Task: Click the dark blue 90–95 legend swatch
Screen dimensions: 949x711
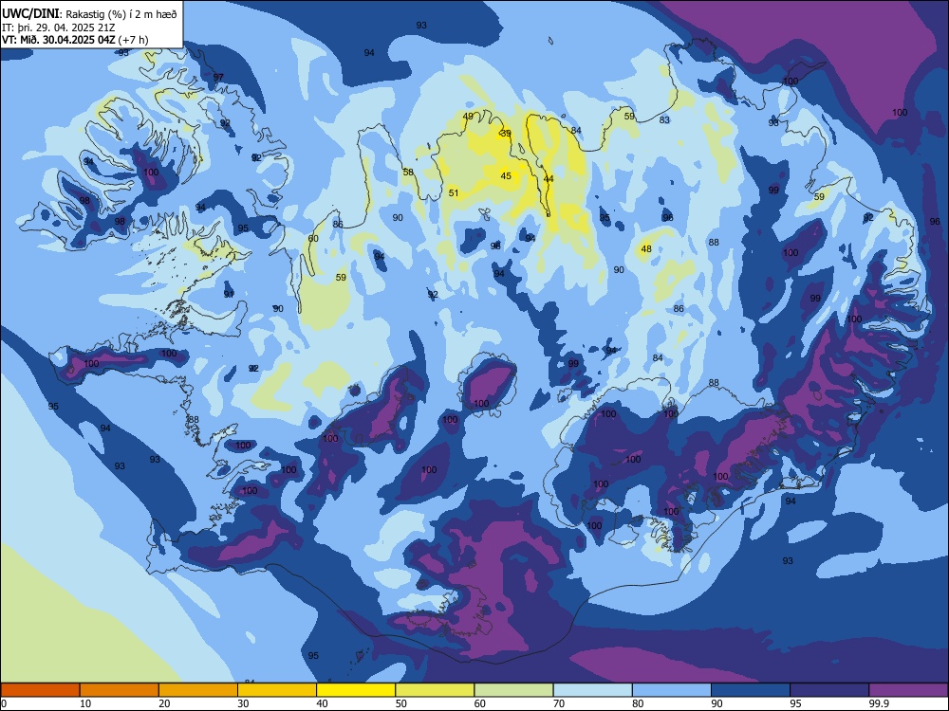Action: (x=751, y=690)
